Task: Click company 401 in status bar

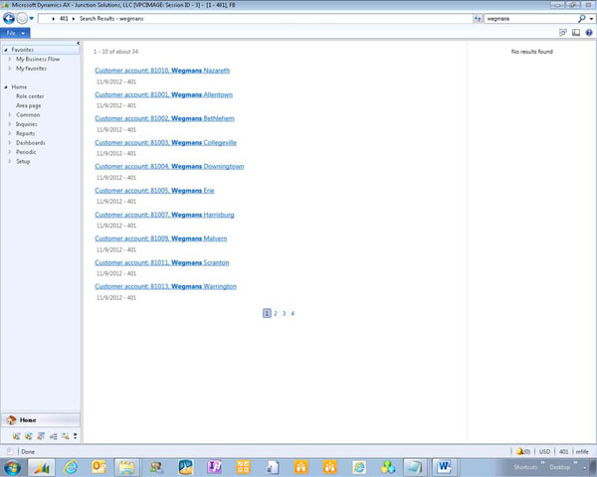Action: click(564, 451)
